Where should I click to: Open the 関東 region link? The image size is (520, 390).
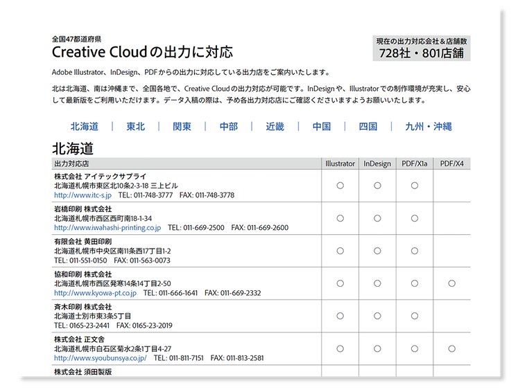(x=182, y=127)
